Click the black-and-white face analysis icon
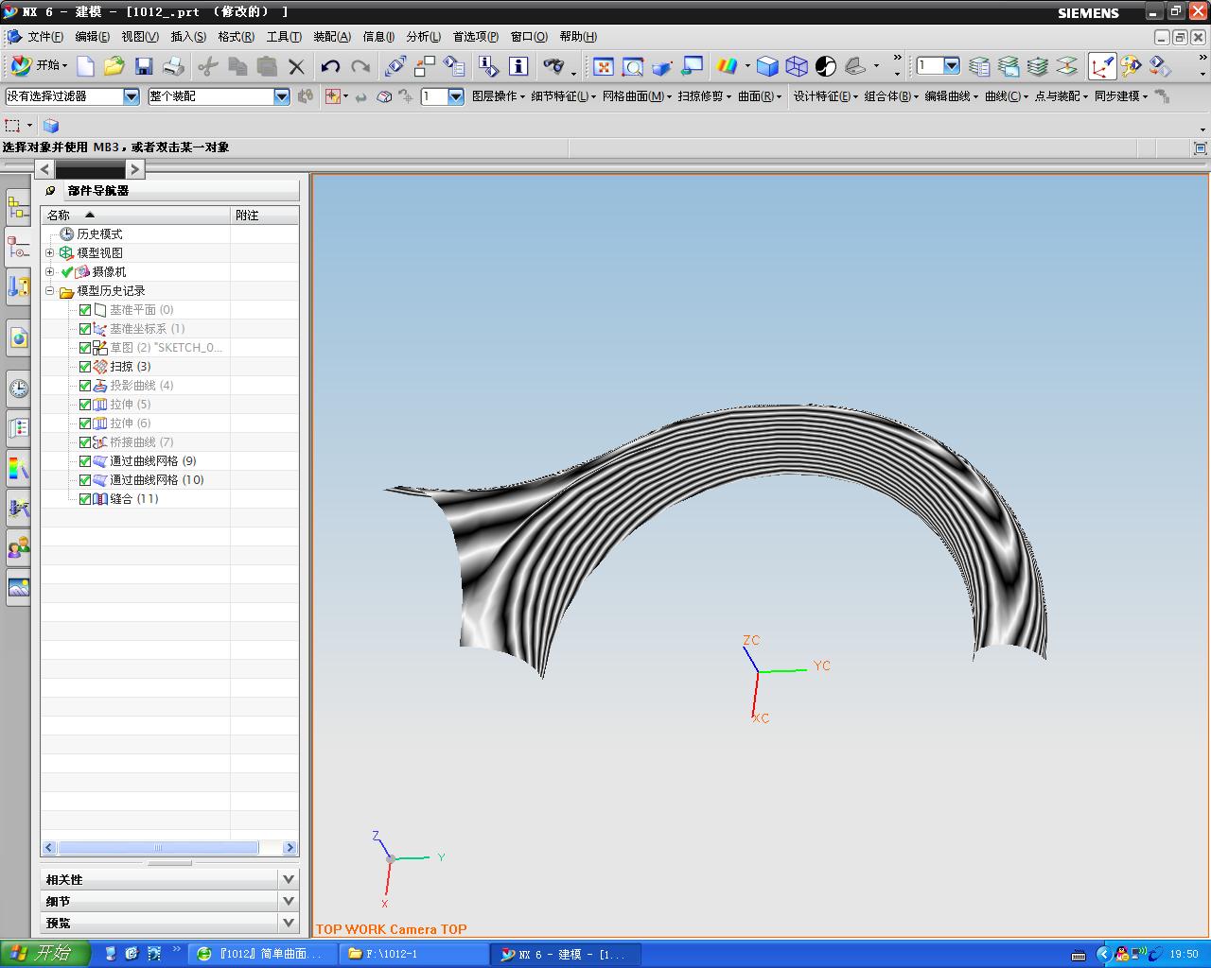 point(826,66)
